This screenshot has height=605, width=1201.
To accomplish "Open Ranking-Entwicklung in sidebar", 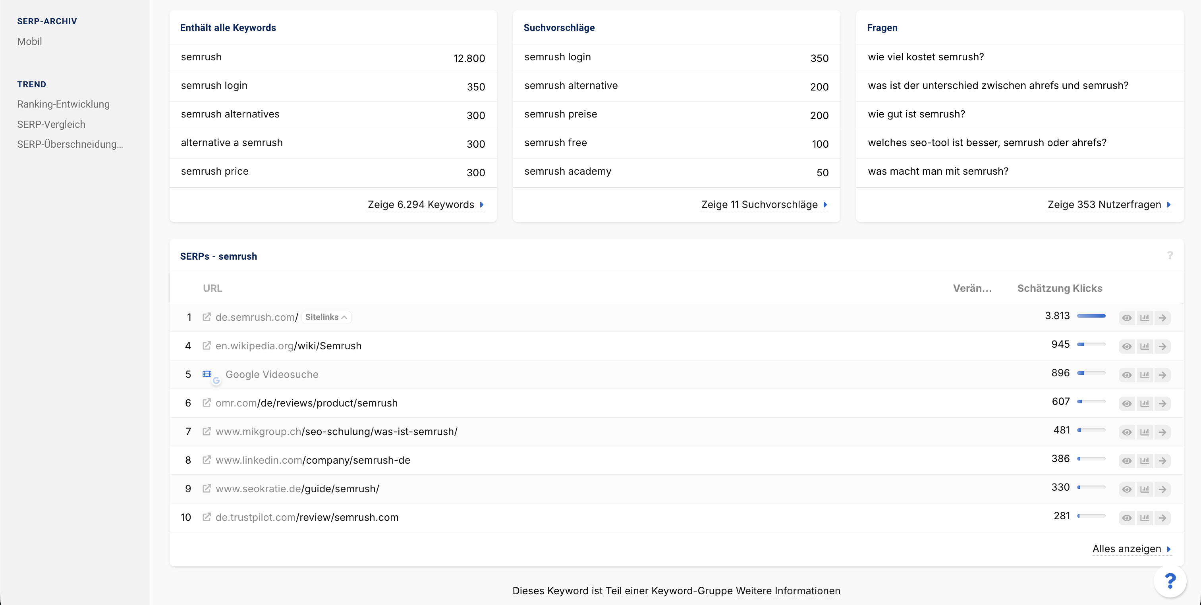I will (64, 104).
